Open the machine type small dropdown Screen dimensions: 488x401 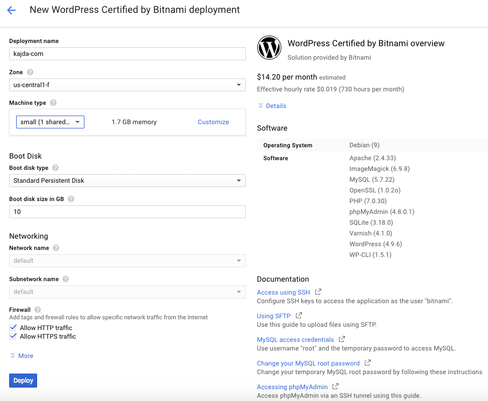point(50,122)
